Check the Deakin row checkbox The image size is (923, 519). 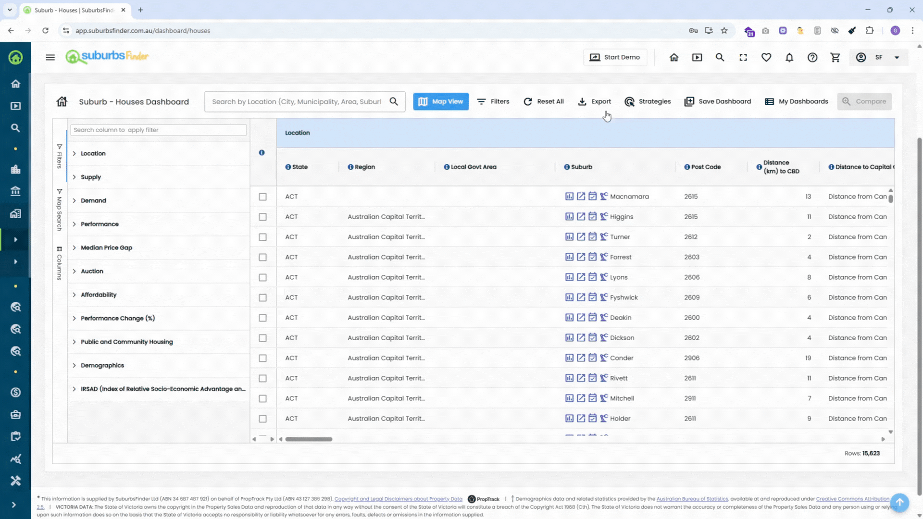pos(262,318)
